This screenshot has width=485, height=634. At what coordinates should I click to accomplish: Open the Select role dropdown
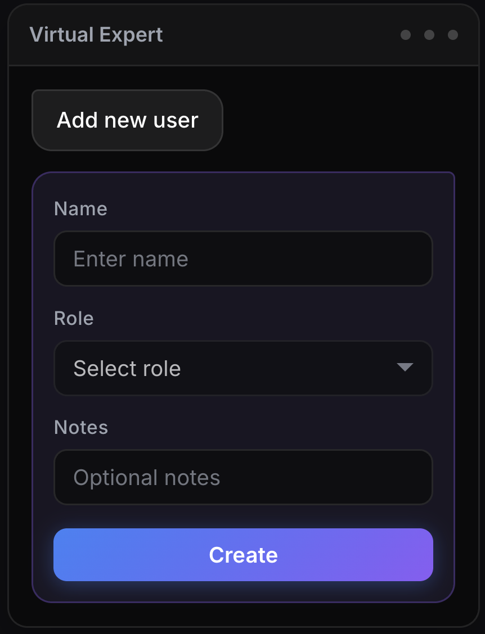[243, 368]
